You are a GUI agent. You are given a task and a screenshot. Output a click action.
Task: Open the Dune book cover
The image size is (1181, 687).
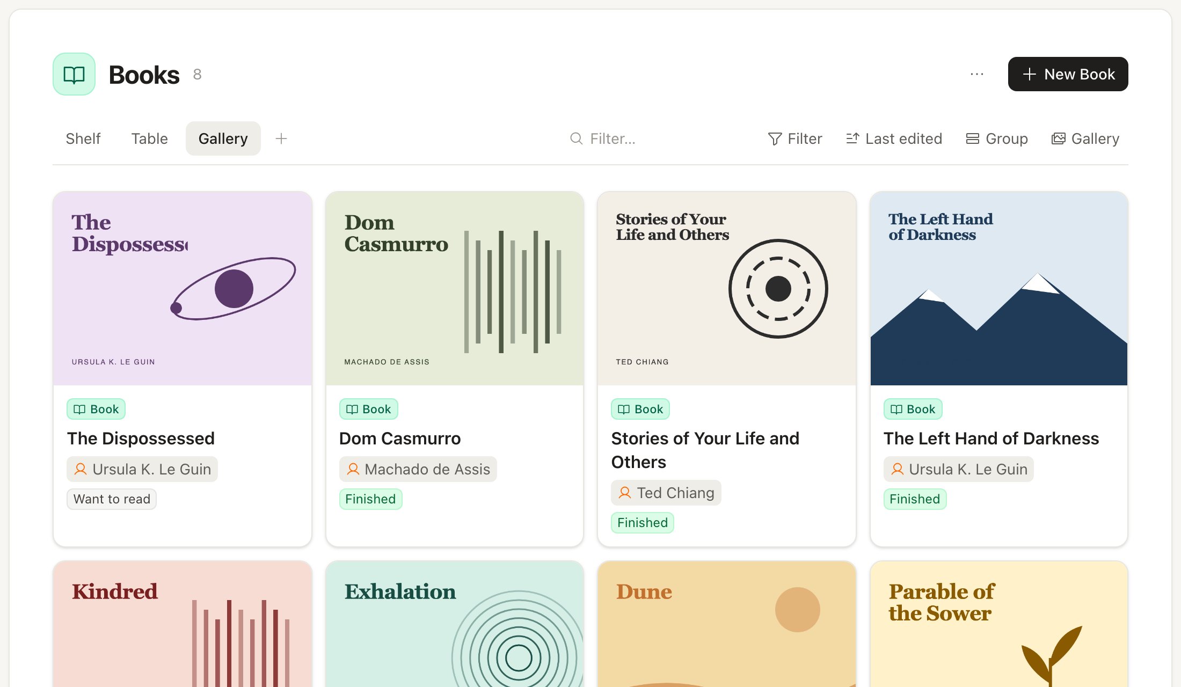pyautogui.click(x=727, y=624)
